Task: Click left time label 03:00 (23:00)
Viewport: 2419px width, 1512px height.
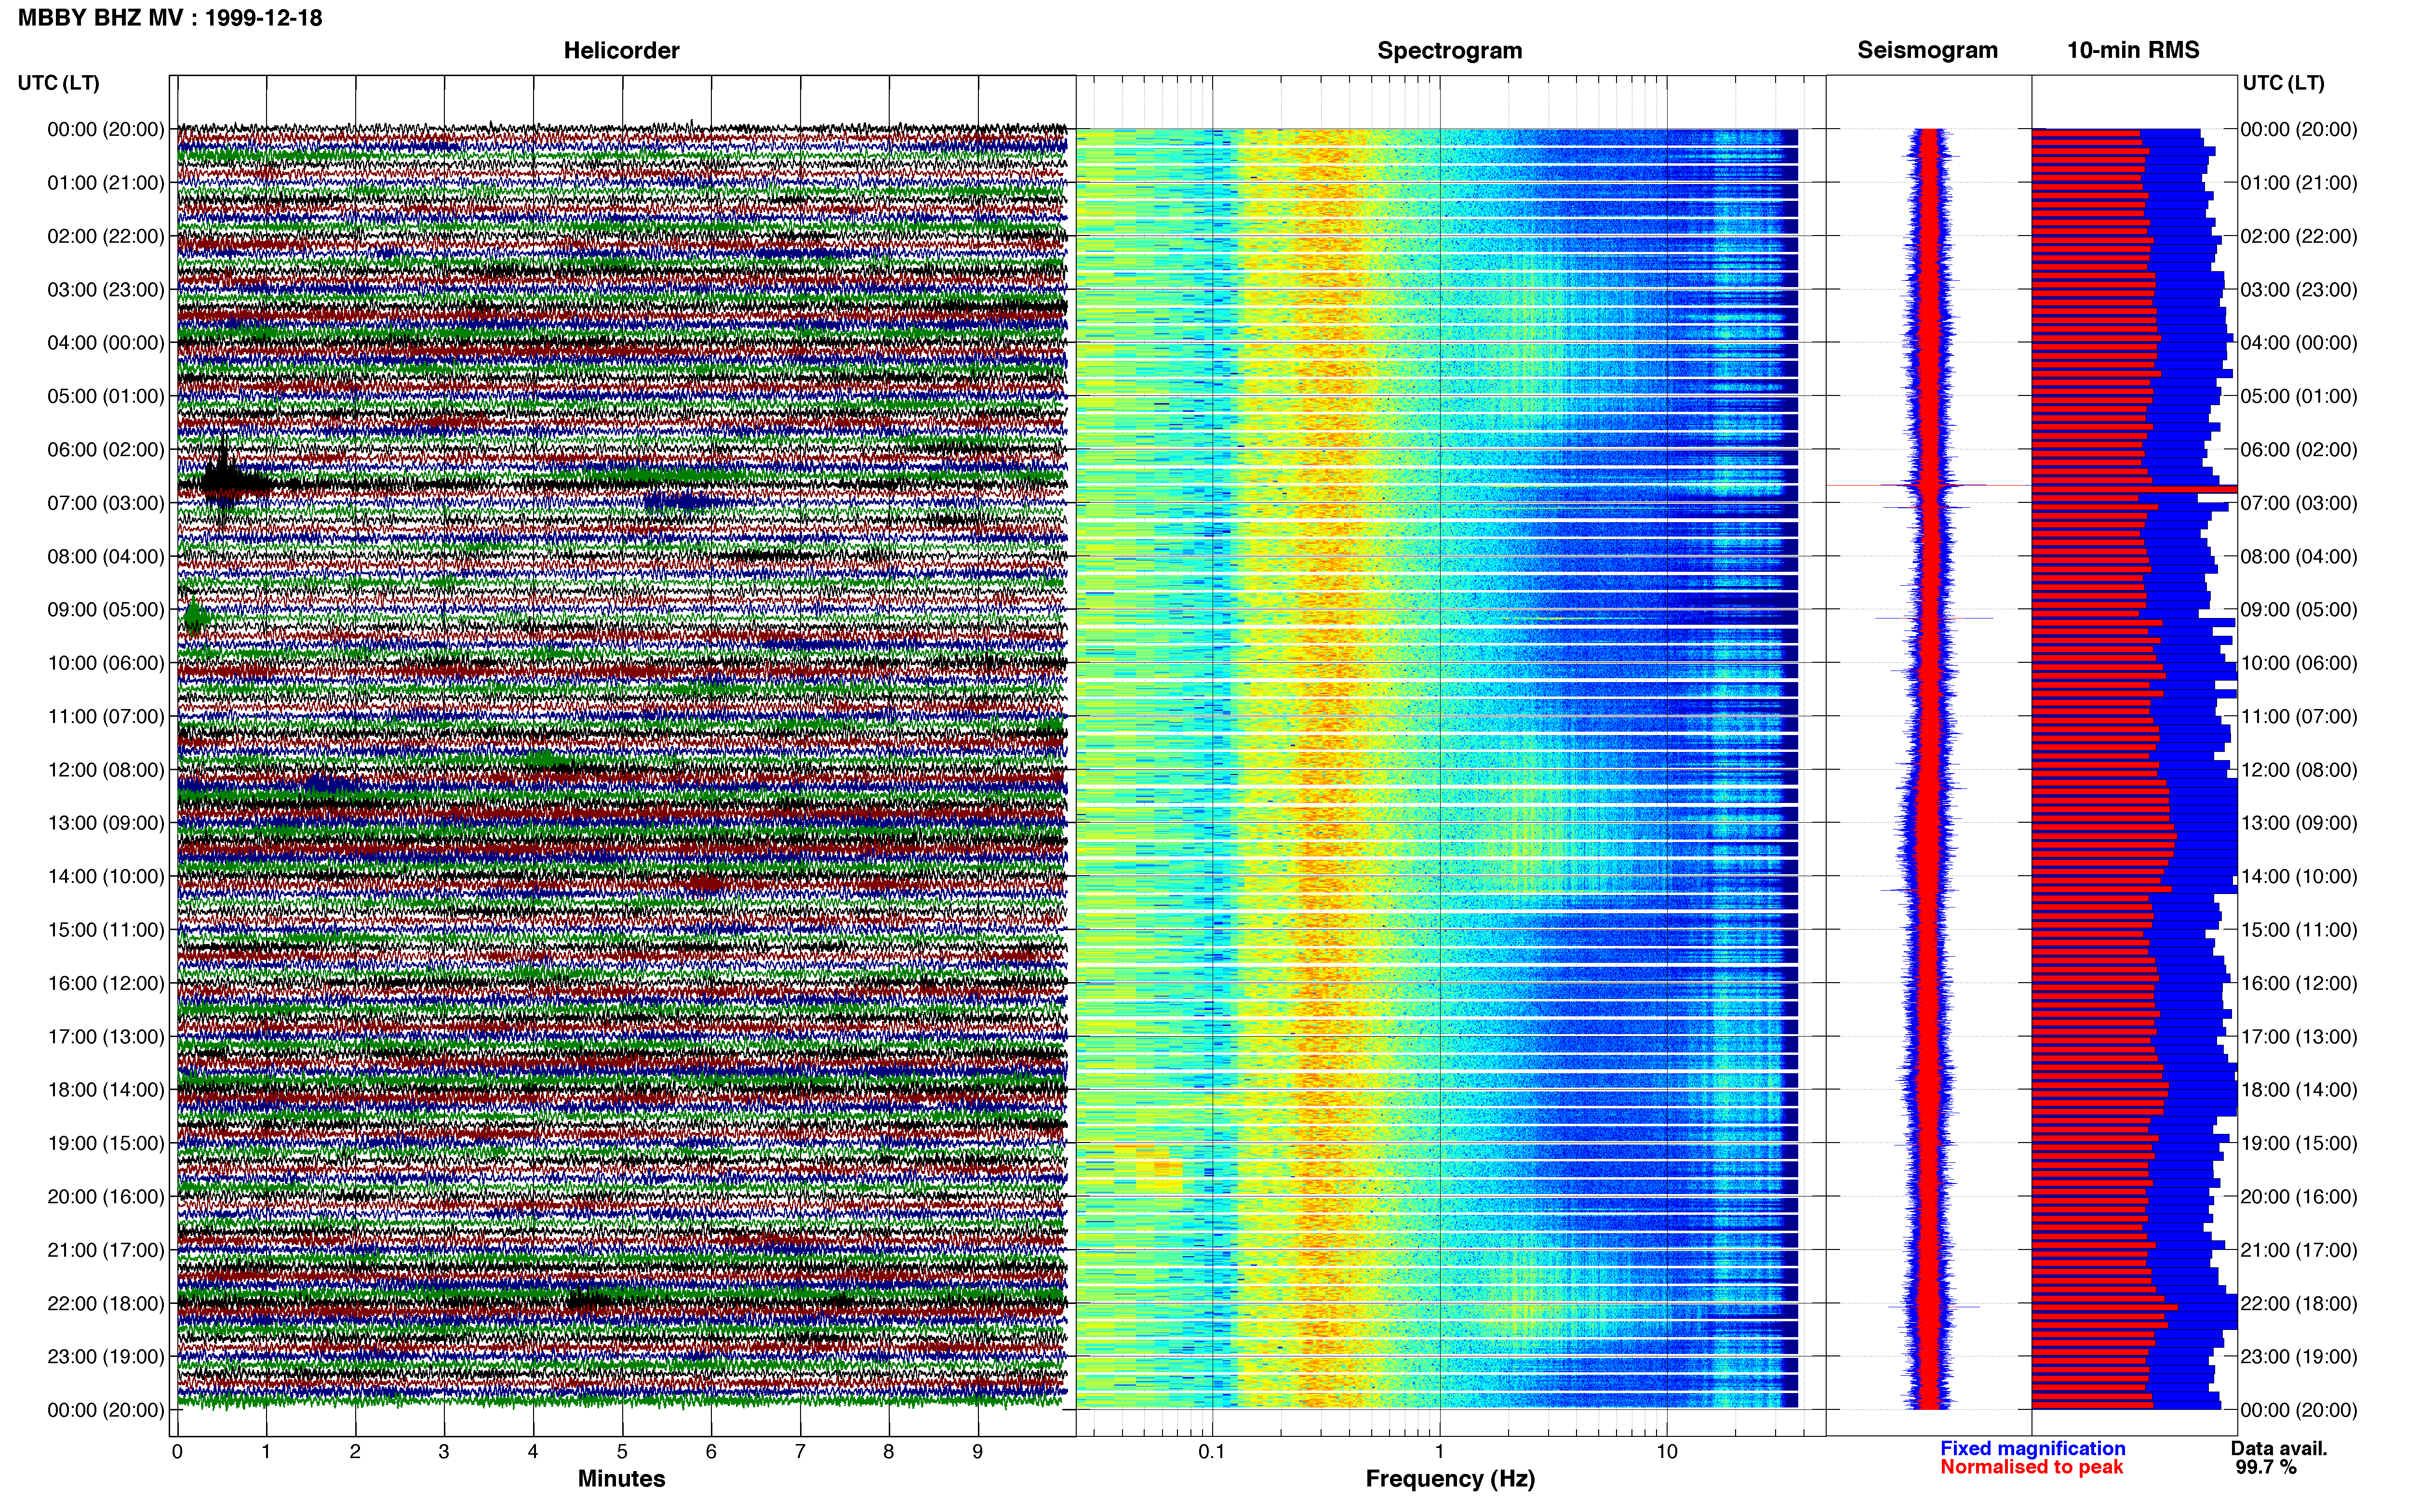Action: pos(106,290)
